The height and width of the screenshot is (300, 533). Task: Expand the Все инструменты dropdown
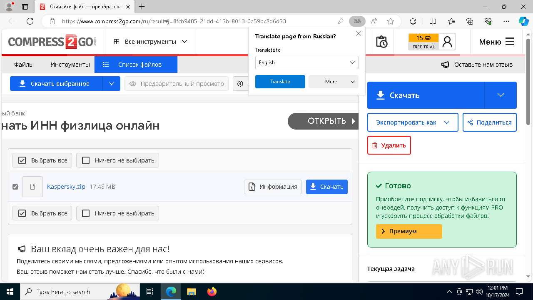point(150,42)
